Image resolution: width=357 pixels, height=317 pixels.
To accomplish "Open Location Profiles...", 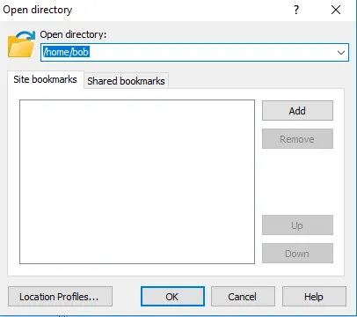I will 60,297.
